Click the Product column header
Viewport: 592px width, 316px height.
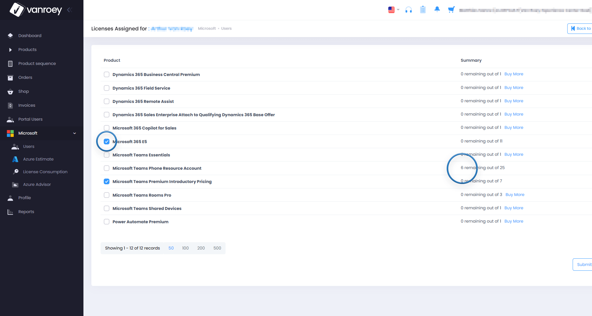pos(112,60)
